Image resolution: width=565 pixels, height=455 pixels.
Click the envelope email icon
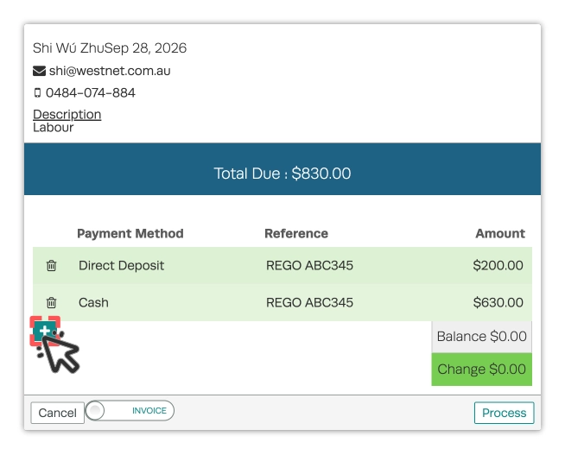tap(39, 71)
